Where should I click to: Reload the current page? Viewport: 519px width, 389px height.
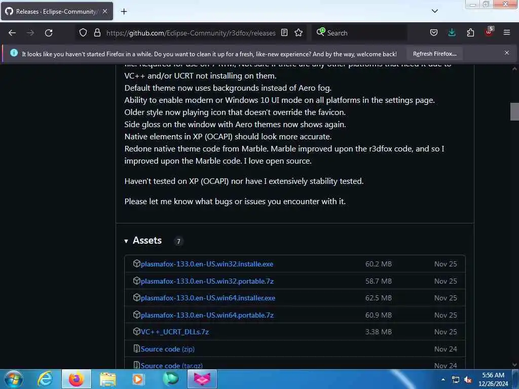click(x=49, y=33)
